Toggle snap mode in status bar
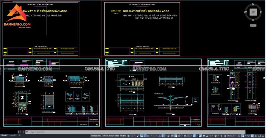The height and width of the screenshot is (138, 266). 132,136
